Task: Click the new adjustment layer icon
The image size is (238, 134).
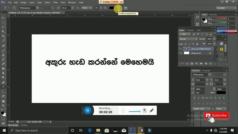Action: coord(197,64)
